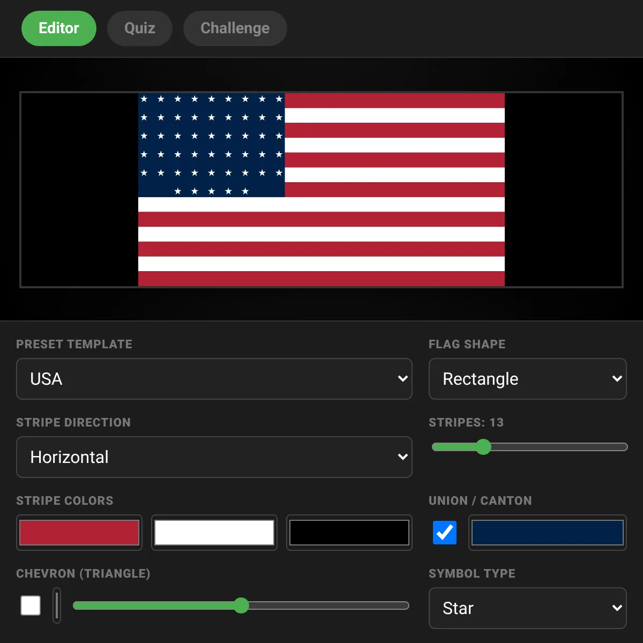
Task: Expand the Flag Shape dropdown set to Rectangle
Action: (x=528, y=379)
